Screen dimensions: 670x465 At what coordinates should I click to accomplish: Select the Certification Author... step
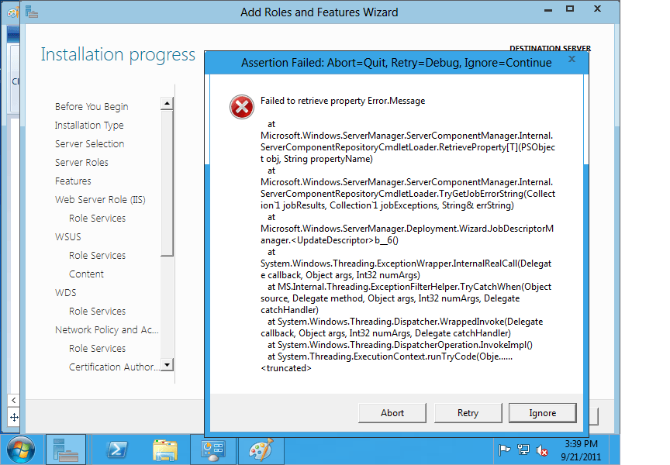[x=114, y=367]
